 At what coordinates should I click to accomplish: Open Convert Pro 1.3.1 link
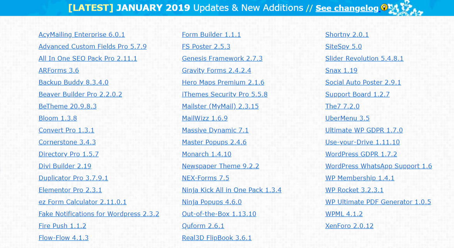pos(66,130)
